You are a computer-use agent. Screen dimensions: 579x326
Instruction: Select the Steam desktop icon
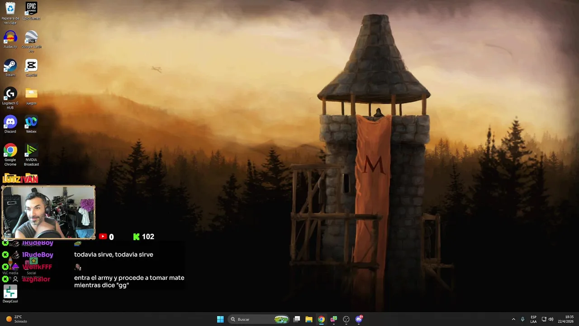point(10,68)
